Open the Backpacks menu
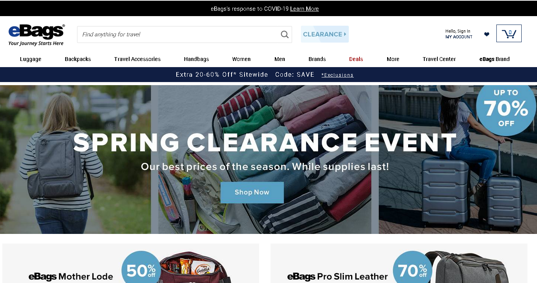The image size is (537, 283). point(78,59)
